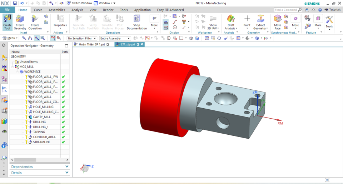343x184 pixels.
Task: Select the Move Face tool
Action: click(278, 22)
